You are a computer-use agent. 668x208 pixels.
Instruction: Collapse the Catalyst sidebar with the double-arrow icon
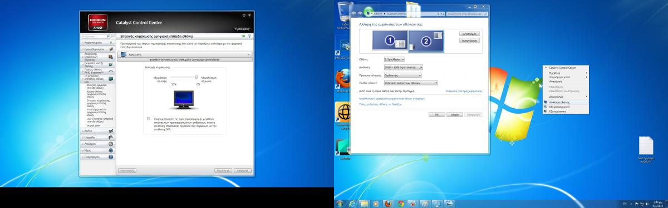(113, 36)
